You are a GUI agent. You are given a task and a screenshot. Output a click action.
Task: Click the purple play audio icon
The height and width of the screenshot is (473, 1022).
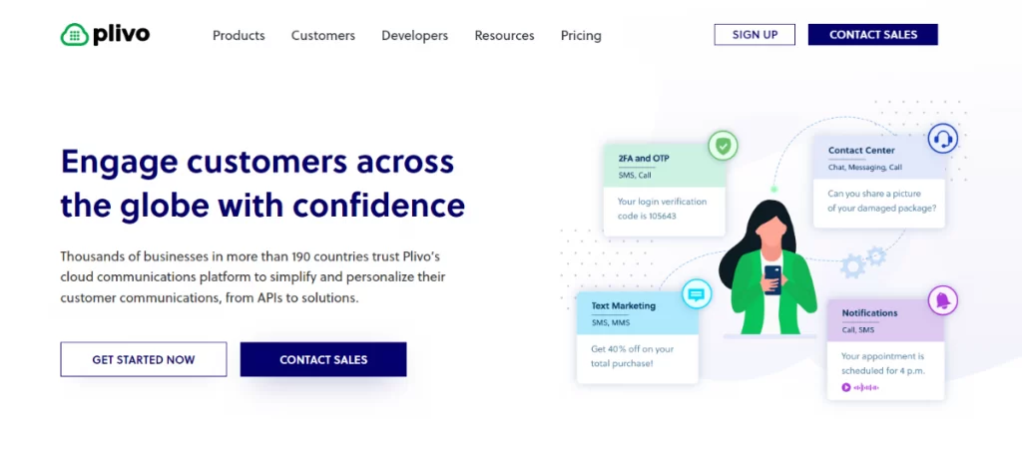coord(846,387)
